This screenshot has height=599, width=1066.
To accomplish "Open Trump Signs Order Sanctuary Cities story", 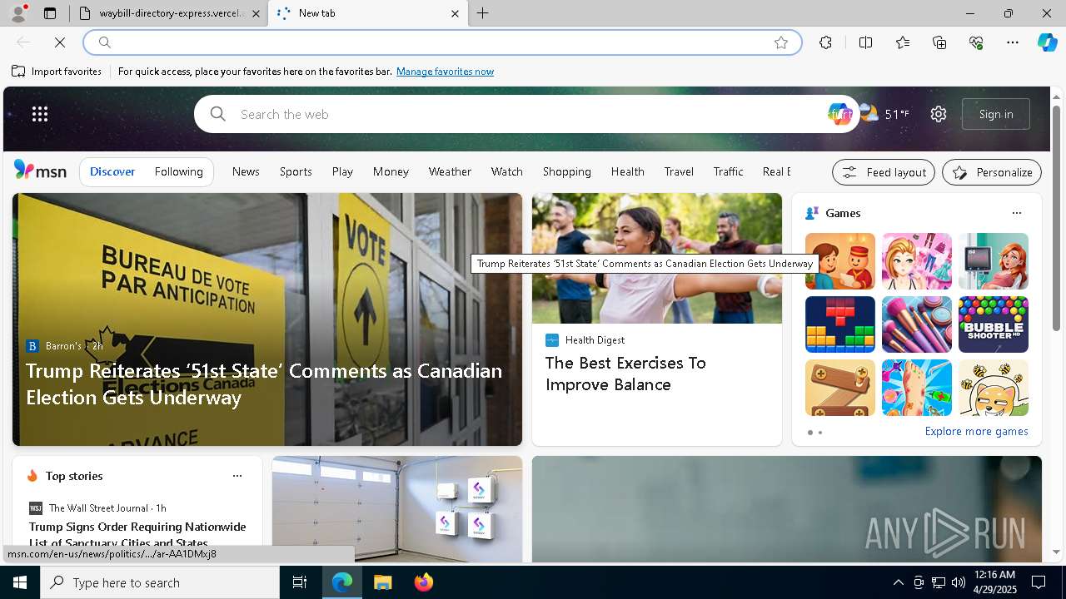I will (x=137, y=534).
